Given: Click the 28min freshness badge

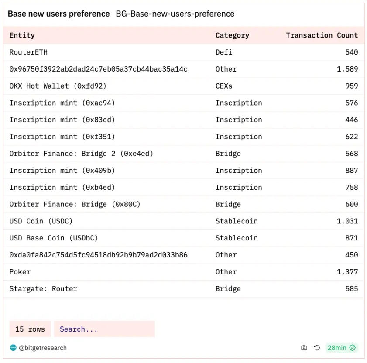Looking at the screenshot, I should click(341, 348).
